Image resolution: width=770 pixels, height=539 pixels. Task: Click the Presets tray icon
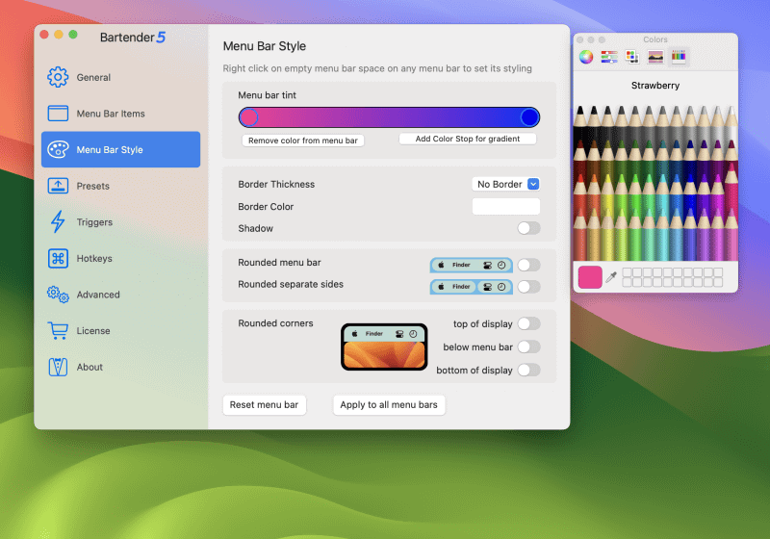pos(58,186)
